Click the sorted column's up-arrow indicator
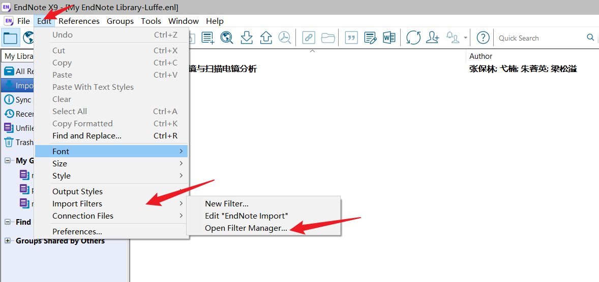Image resolution: width=599 pixels, height=282 pixels. point(312,51)
